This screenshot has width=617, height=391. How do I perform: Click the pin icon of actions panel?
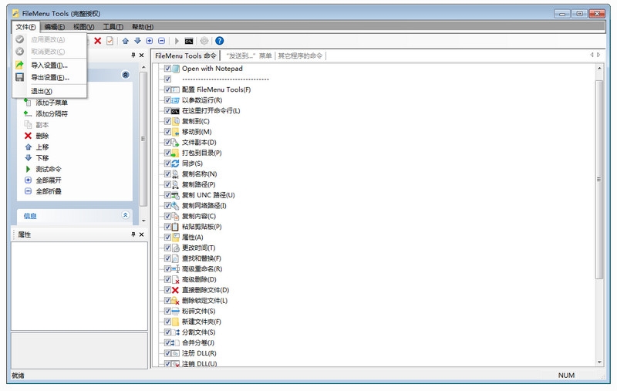(x=133, y=56)
